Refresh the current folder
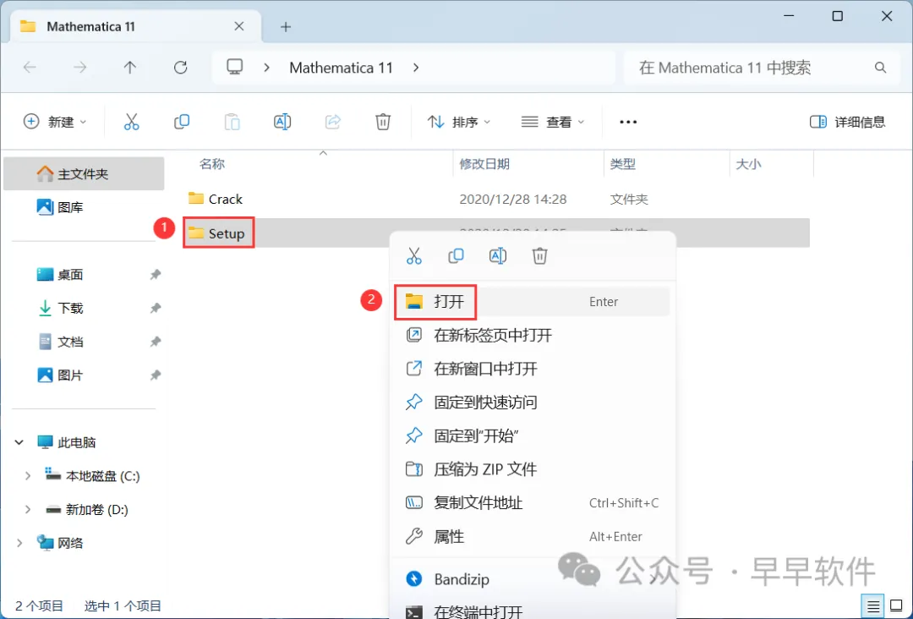 pyautogui.click(x=181, y=68)
